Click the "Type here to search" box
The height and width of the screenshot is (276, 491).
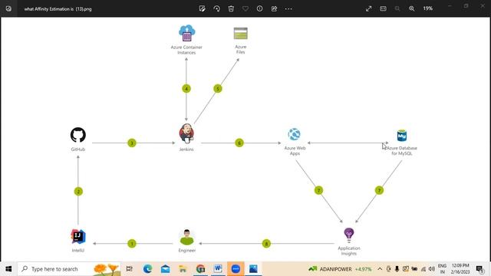[x=69, y=269]
